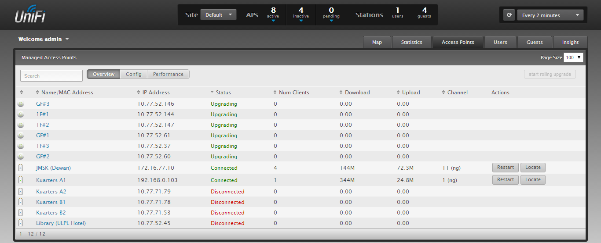The width and height of the screenshot is (601, 243).
Task: Click the device icon beside JMSK (Dewan)
Action: pos(21,168)
